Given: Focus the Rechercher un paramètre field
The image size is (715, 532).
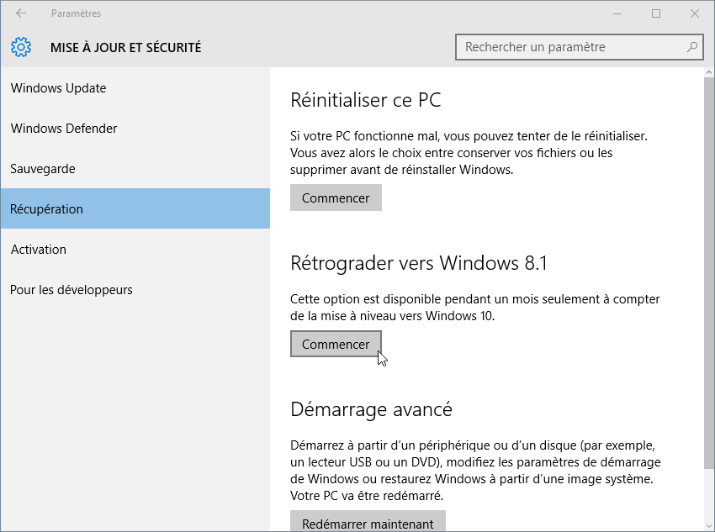Looking at the screenshot, I should [x=579, y=47].
